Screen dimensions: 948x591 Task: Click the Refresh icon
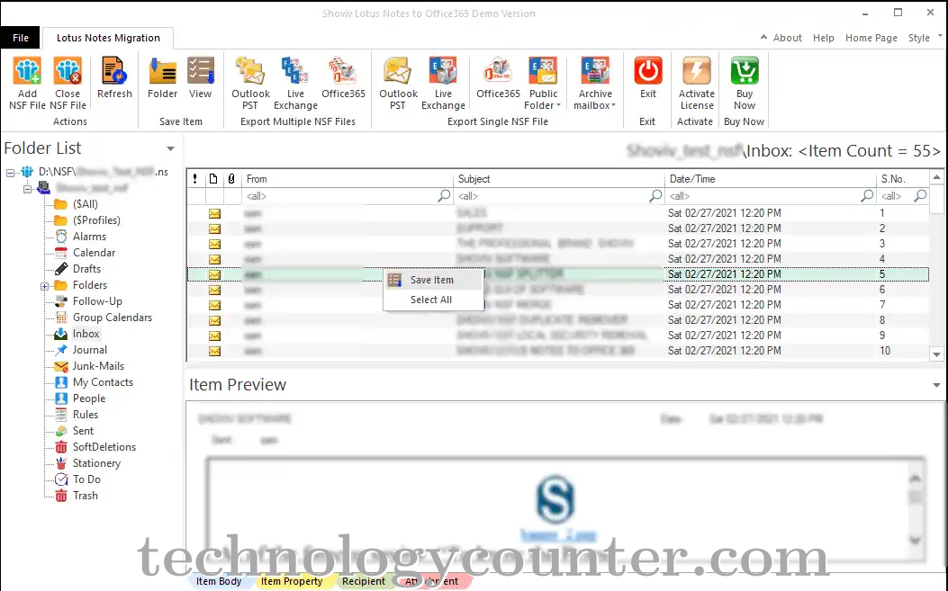(114, 71)
